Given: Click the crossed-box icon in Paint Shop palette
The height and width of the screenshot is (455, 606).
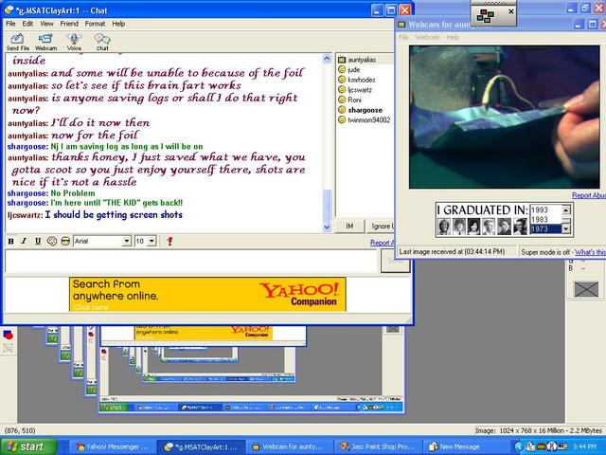Looking at the screenshot, I should pyautogui.click(x=586, y=289).
